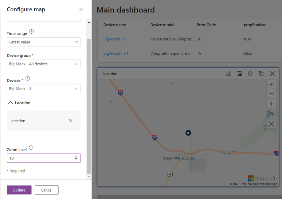Close the Configure map panel
Image resolution: width=282 pixels, height=199 pixels.
(x=81, y=10)
